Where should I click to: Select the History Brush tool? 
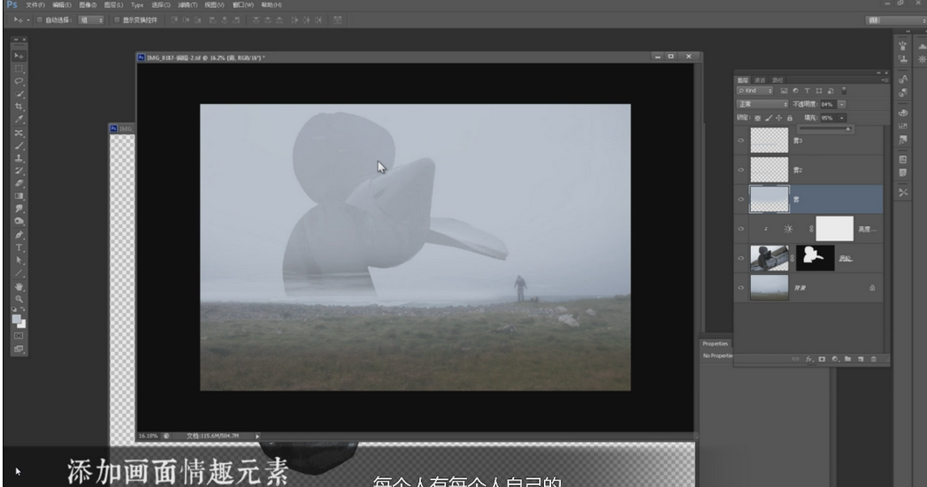19,171
